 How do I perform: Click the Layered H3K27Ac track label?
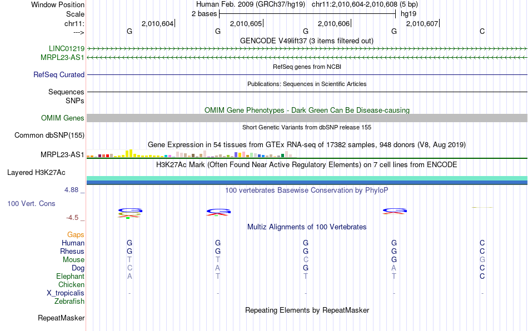(x=36, y=173)
